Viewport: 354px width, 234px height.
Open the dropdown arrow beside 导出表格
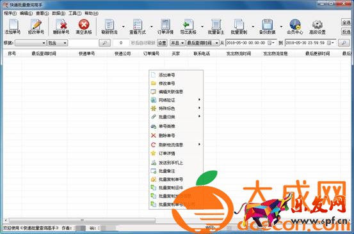[x=202, y=27]
